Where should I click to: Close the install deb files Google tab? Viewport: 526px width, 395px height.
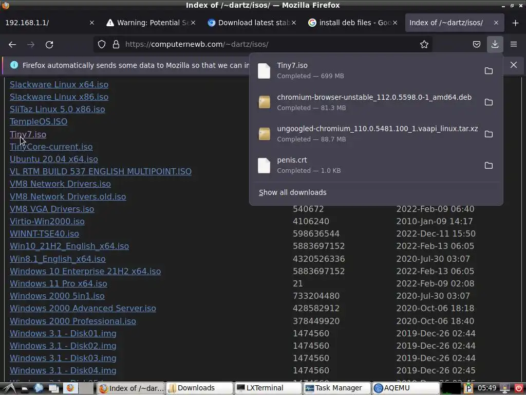pos(395,23)
